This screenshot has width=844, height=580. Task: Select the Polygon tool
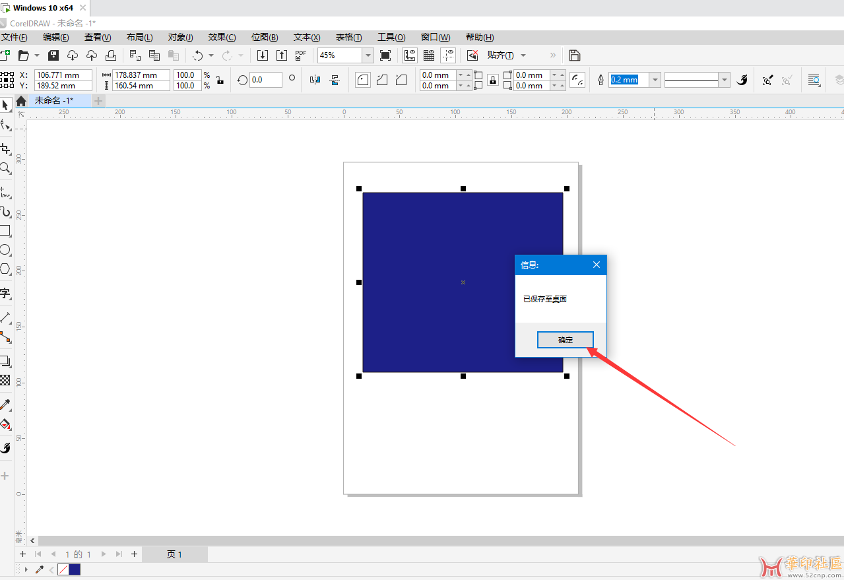coord(5,269)
